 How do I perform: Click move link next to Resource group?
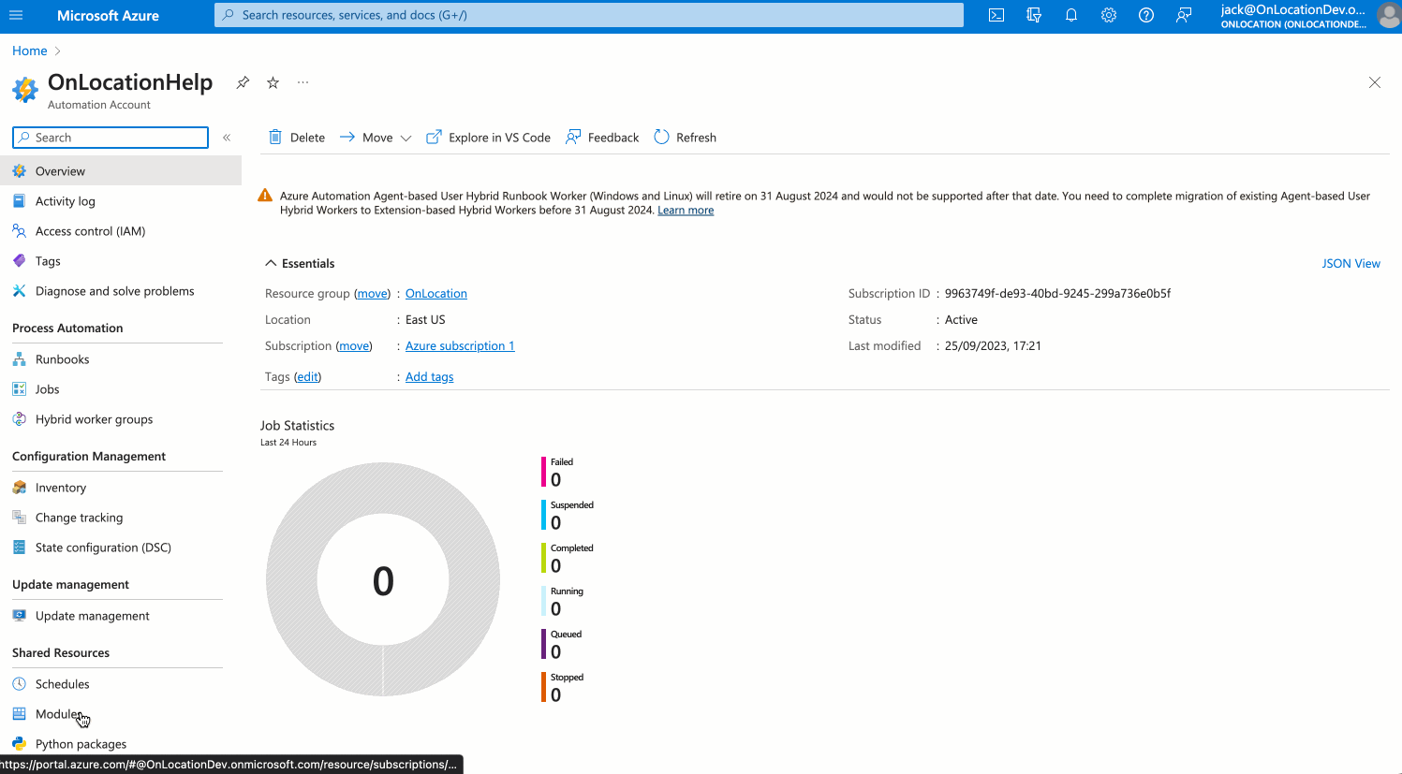pos(373,294)
